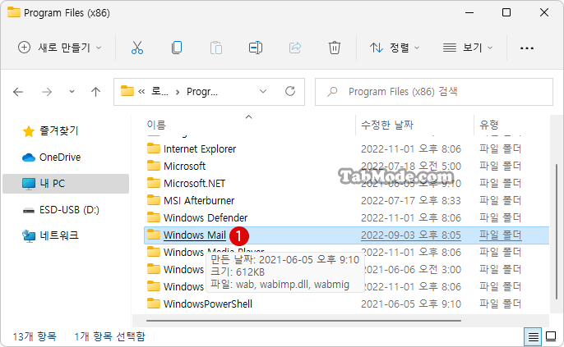Click the address bar folder icon
Image resolution: width=564 pixels, height=347 pixels.
click(x=127, y=91)
